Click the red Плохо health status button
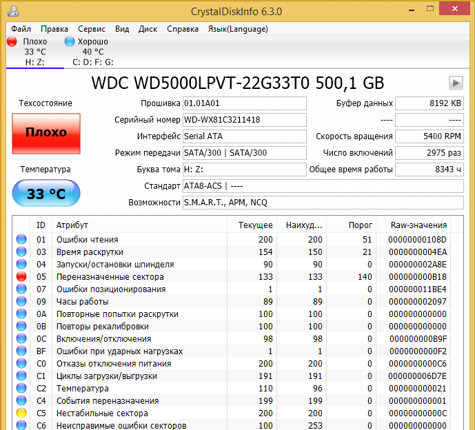The image size is (475, 430). (46, 134)
